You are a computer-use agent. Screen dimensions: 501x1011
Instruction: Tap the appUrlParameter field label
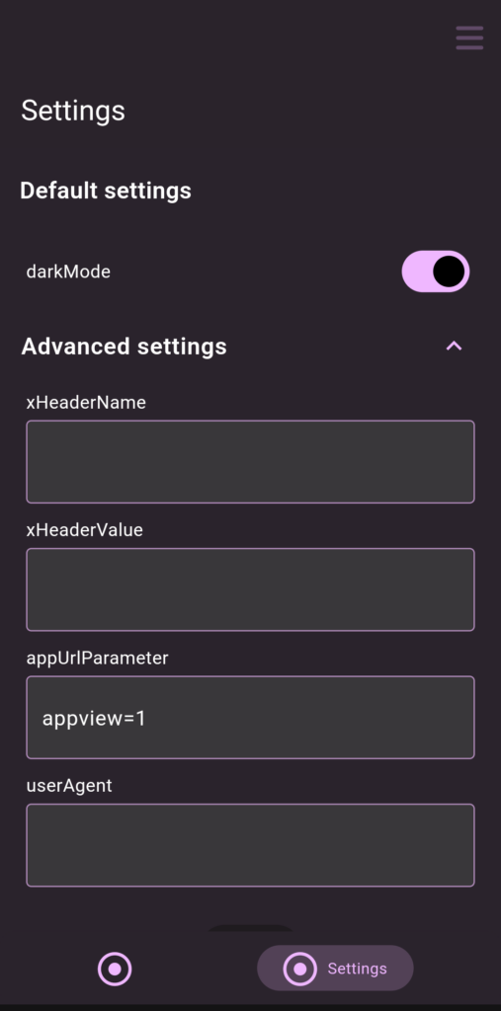point(97,658)
